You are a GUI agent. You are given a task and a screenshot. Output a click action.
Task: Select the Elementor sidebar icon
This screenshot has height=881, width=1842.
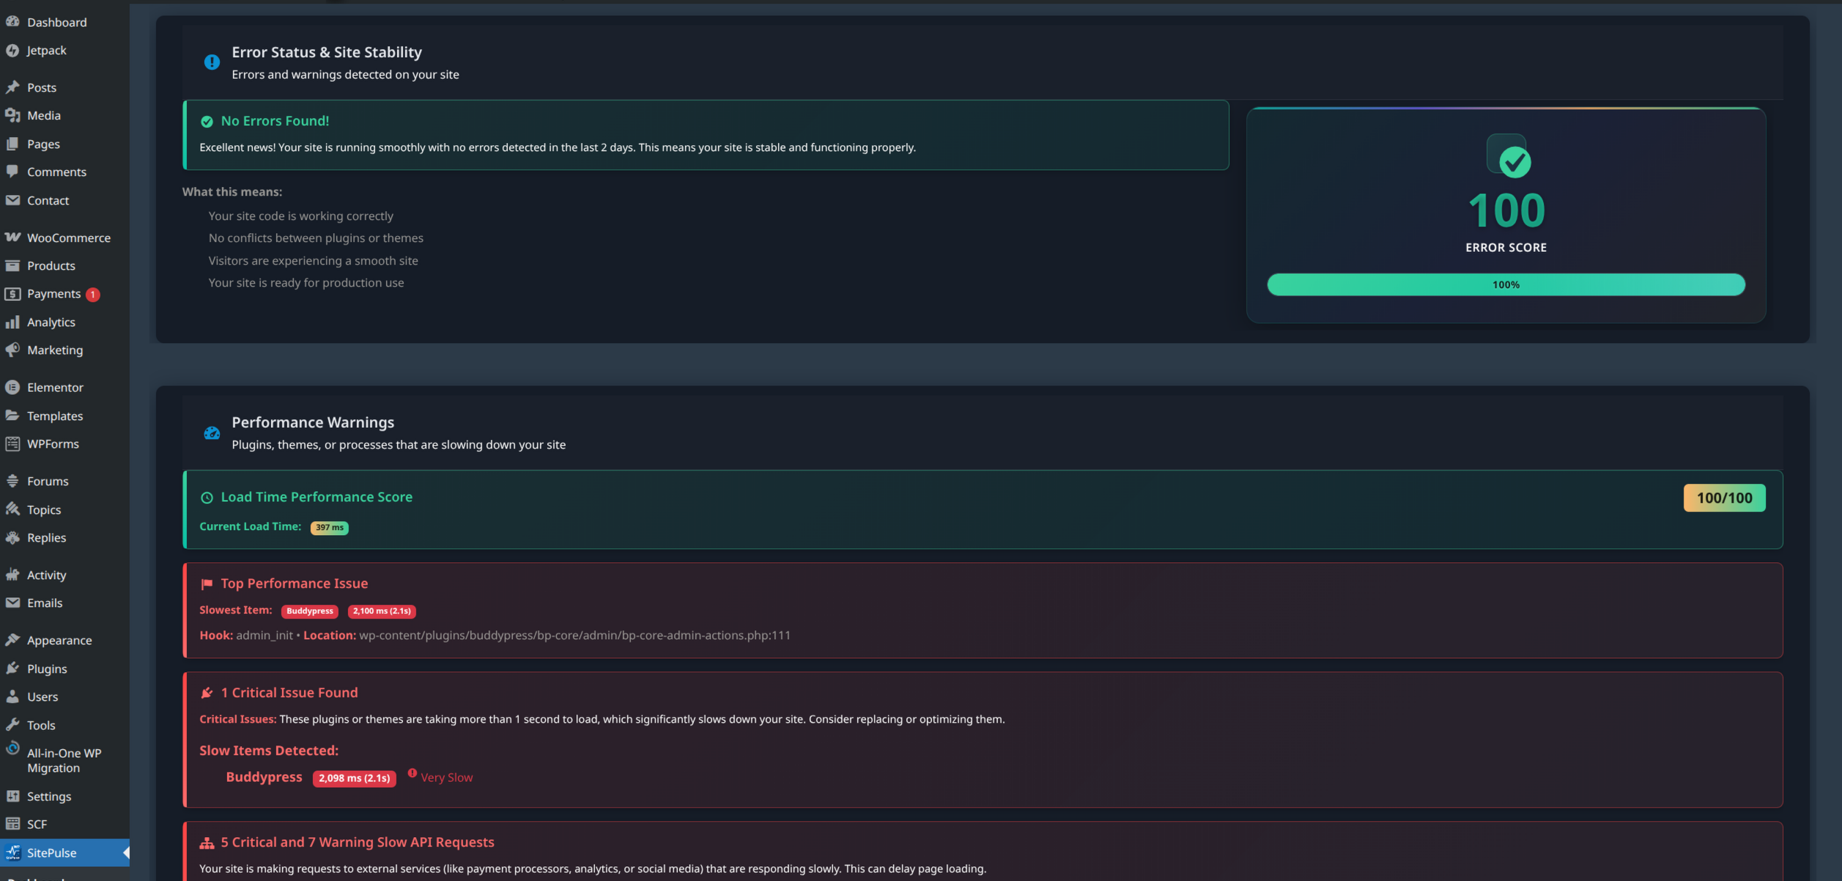click(13, 387)
